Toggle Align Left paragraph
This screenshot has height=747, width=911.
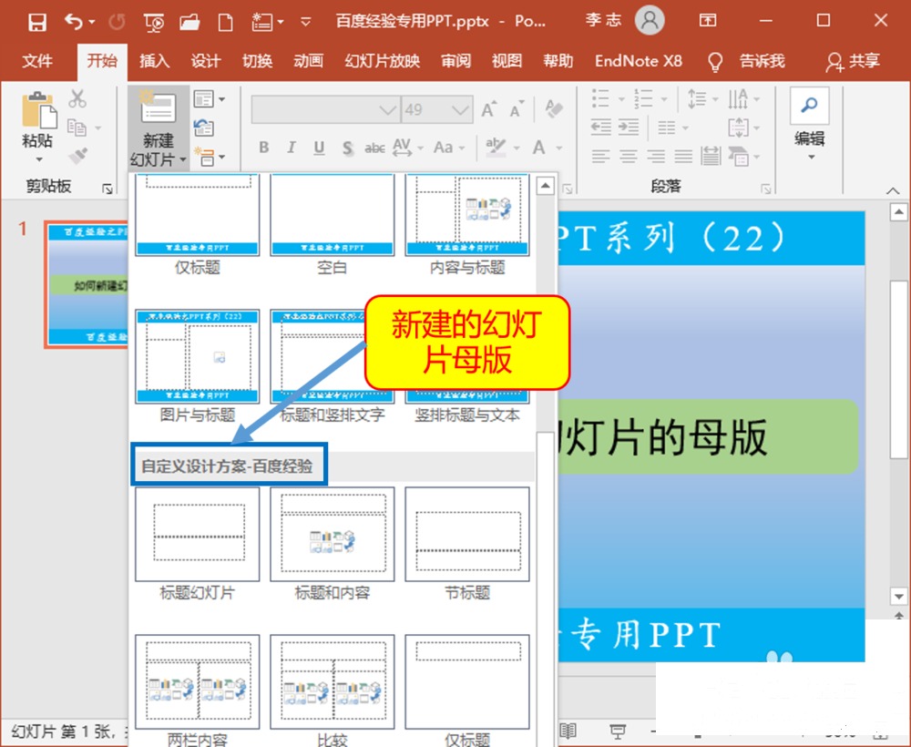click(600, 156)
